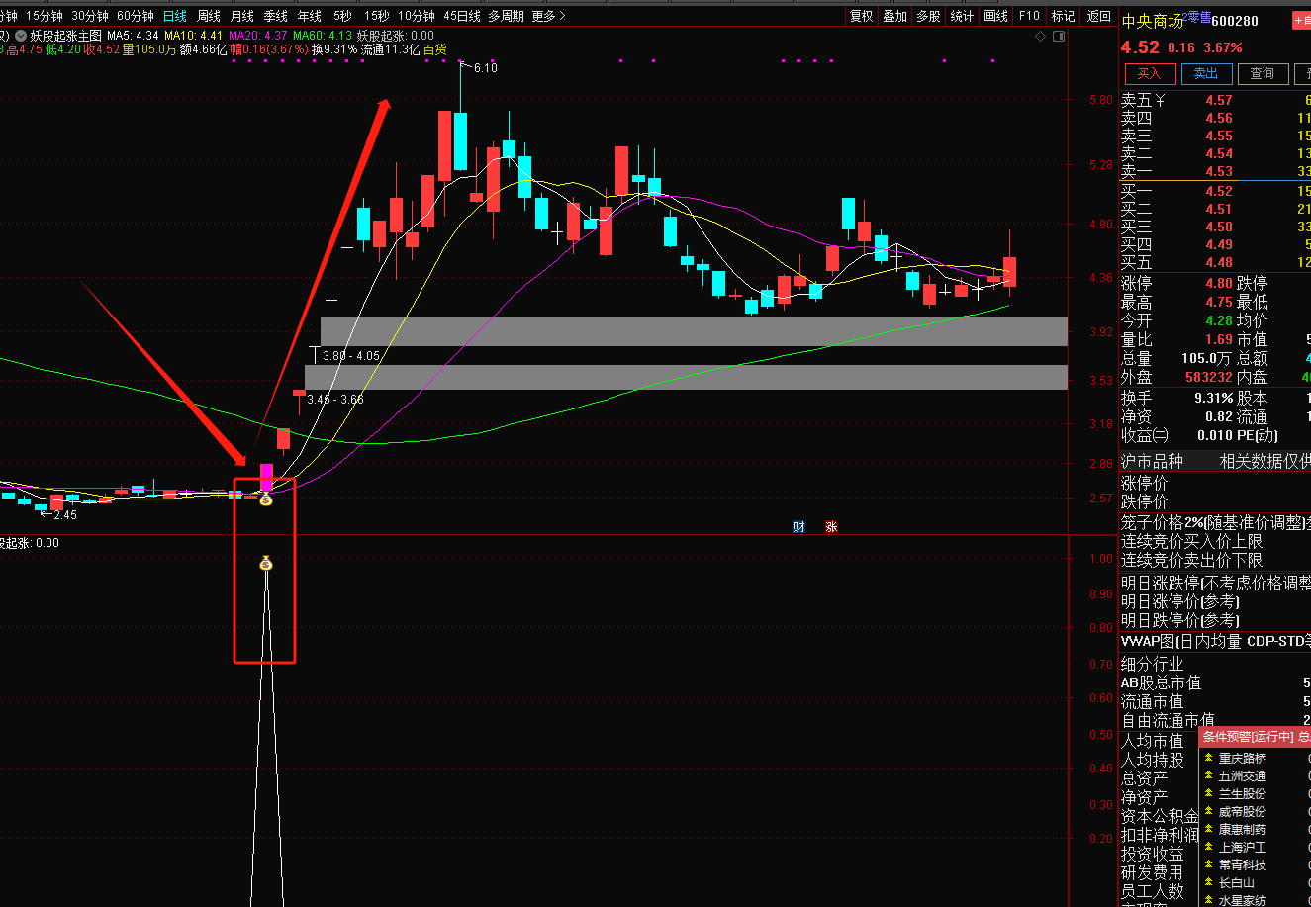Click the alert icon next to 长白山

1208,883
